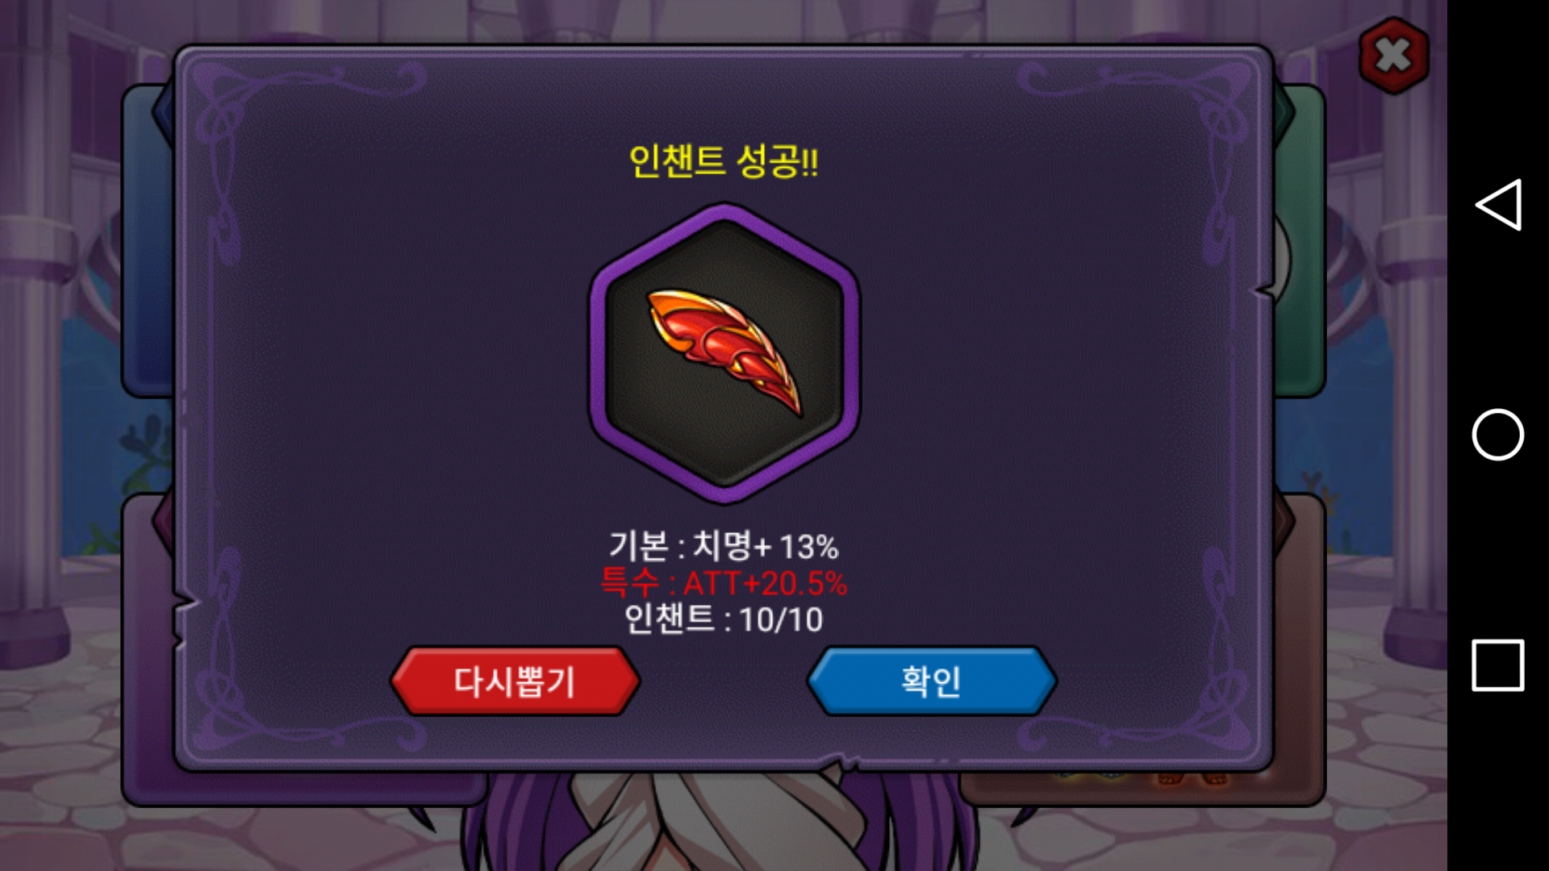Close the enchant result dialog with red X
The image size is (1549, 871).
(x=1393, y=56)
